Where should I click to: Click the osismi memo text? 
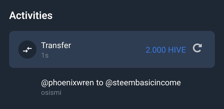tap(51, 93)
